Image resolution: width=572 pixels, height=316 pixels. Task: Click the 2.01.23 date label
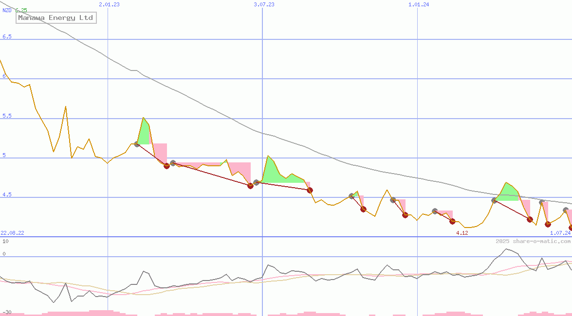[x=109, y=4]
